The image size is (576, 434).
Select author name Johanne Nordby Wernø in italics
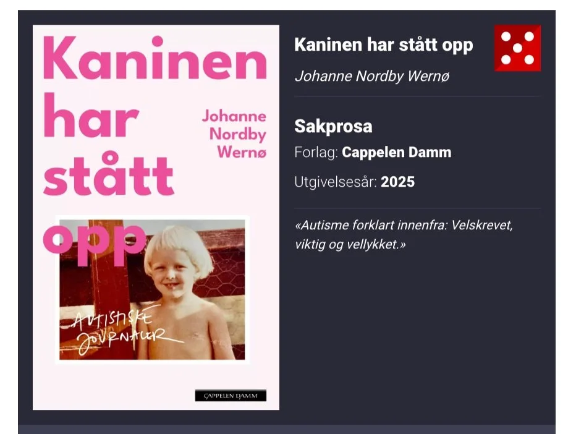pos(372,76)
